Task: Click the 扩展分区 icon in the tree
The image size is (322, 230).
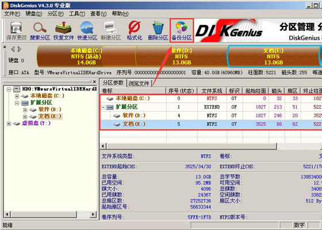Action: coord(25,103)
